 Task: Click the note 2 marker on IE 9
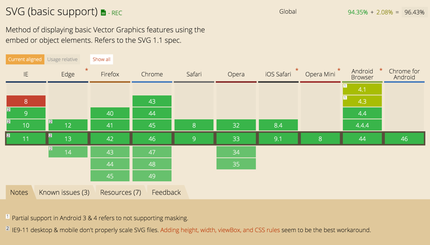(x=9, y=110)
